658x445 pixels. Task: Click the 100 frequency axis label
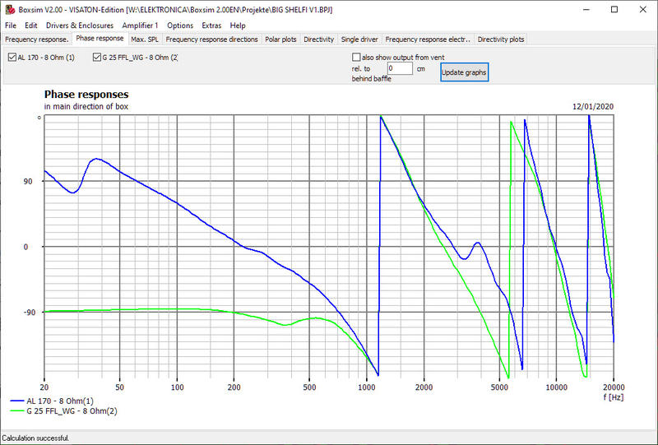coord(177,387)
